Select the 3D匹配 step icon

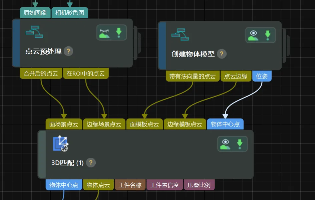point(59,144)
